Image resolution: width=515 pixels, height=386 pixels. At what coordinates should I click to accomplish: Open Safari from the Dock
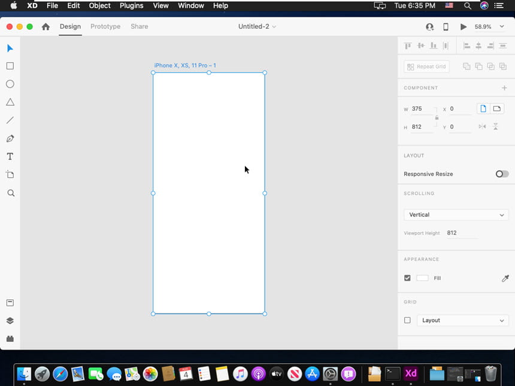(60, 373)
